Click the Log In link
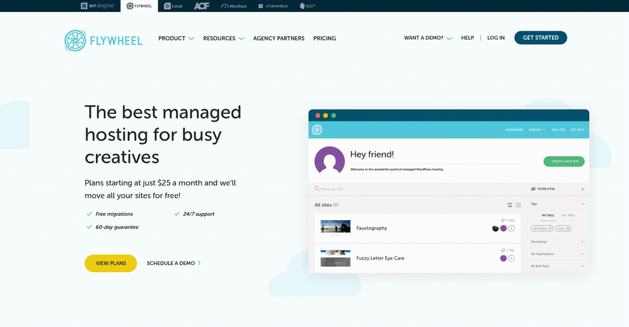The height and width of the screenshot is (327, 629). [496, 38]
